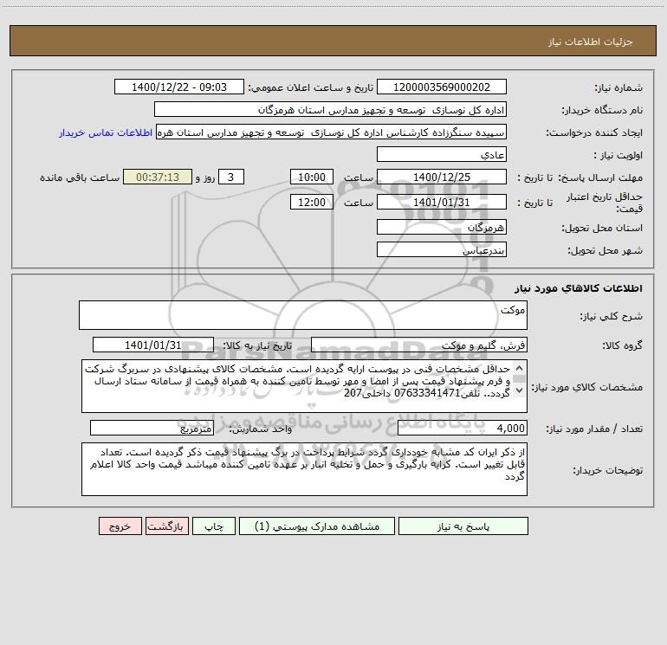Click the اطلاعات کالاهای مورد نیاز section heading

[579, 288]
